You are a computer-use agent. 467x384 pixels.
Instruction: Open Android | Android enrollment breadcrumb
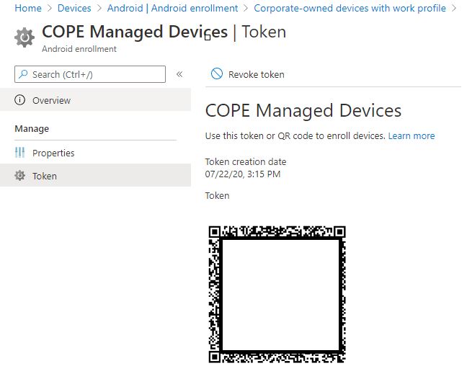pyautogui.click(x=172, y=8)
